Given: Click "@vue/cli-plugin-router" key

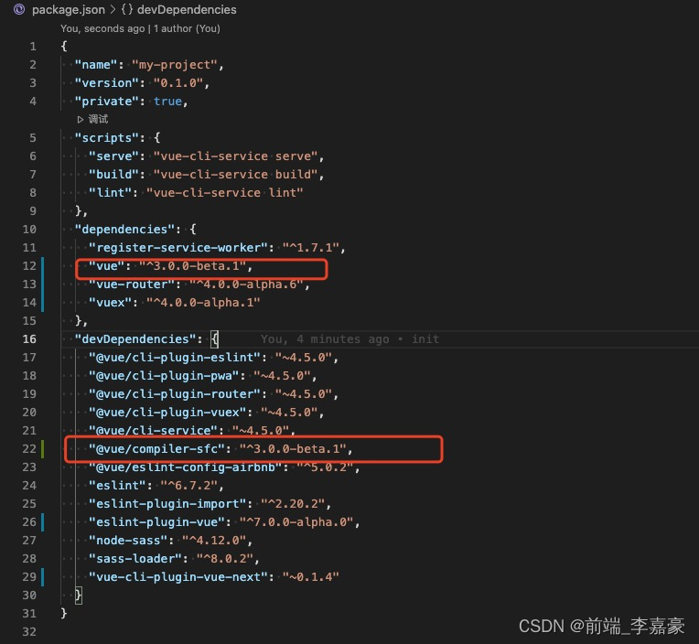Looking at the screenshot, I should tap(175, 394).
